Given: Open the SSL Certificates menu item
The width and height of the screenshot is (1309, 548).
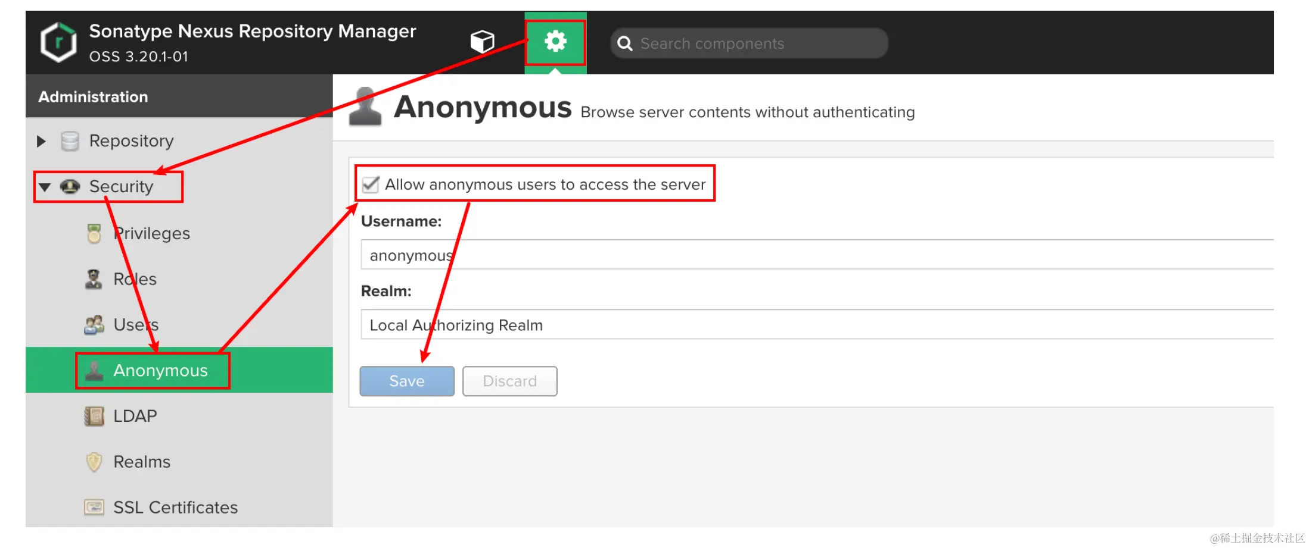Looking at the screenshot, I should (175, 508).
